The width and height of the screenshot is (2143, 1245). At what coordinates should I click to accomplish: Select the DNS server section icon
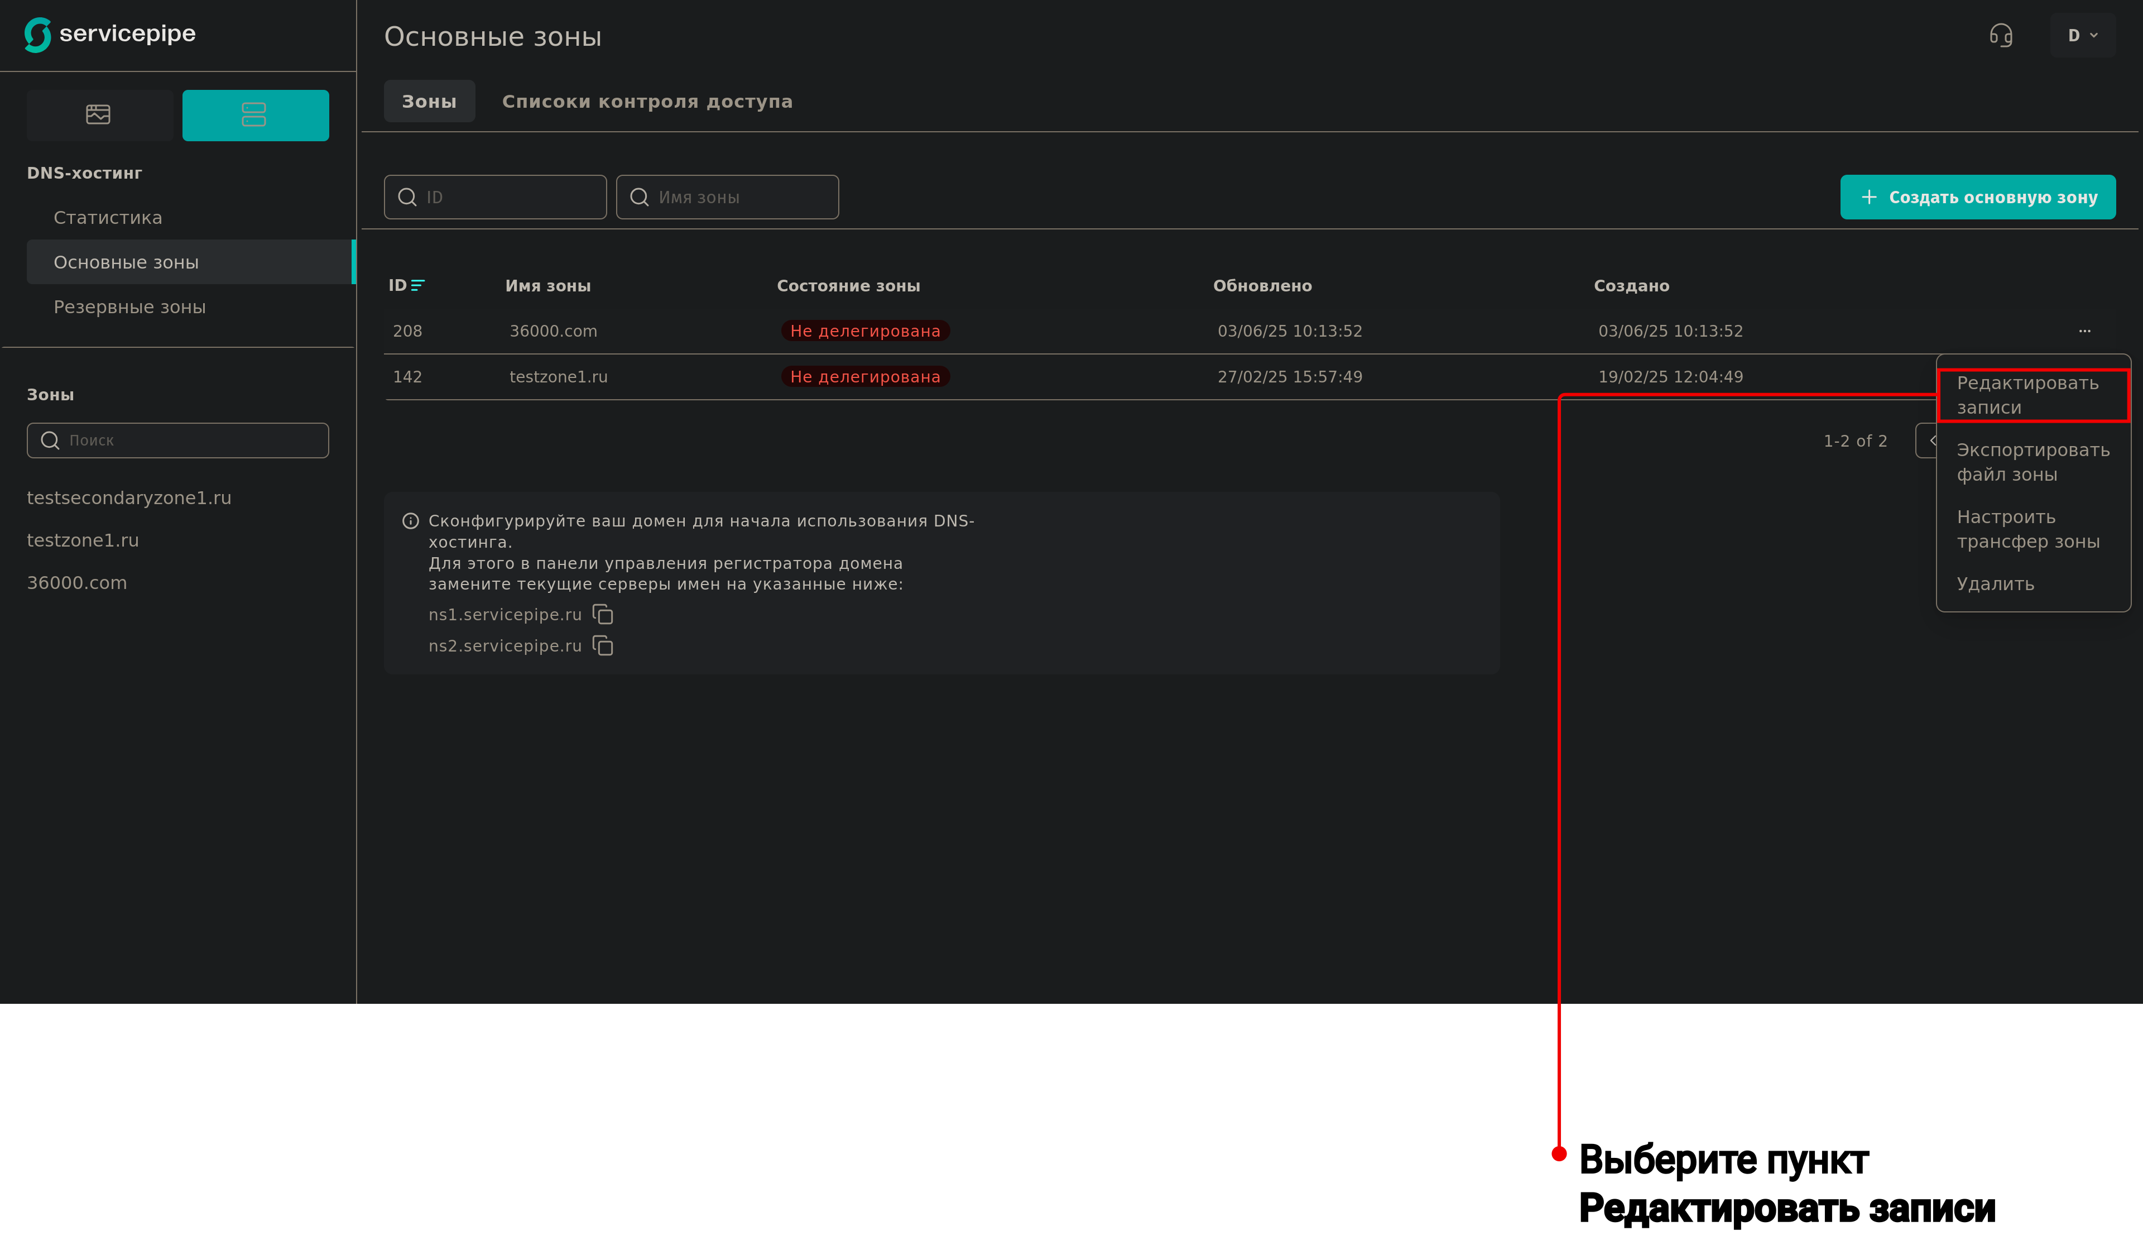pyautogui.click(x=254, y=115)
